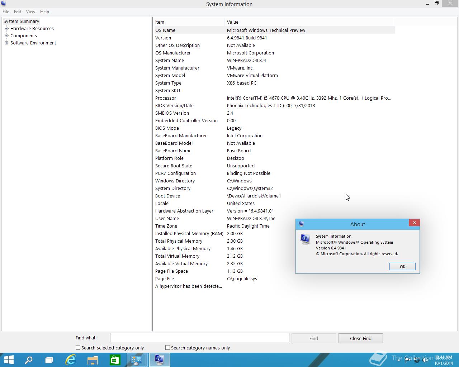
Task: Select the System Model row
Action: pyautogui.click(x=274, y=75)
